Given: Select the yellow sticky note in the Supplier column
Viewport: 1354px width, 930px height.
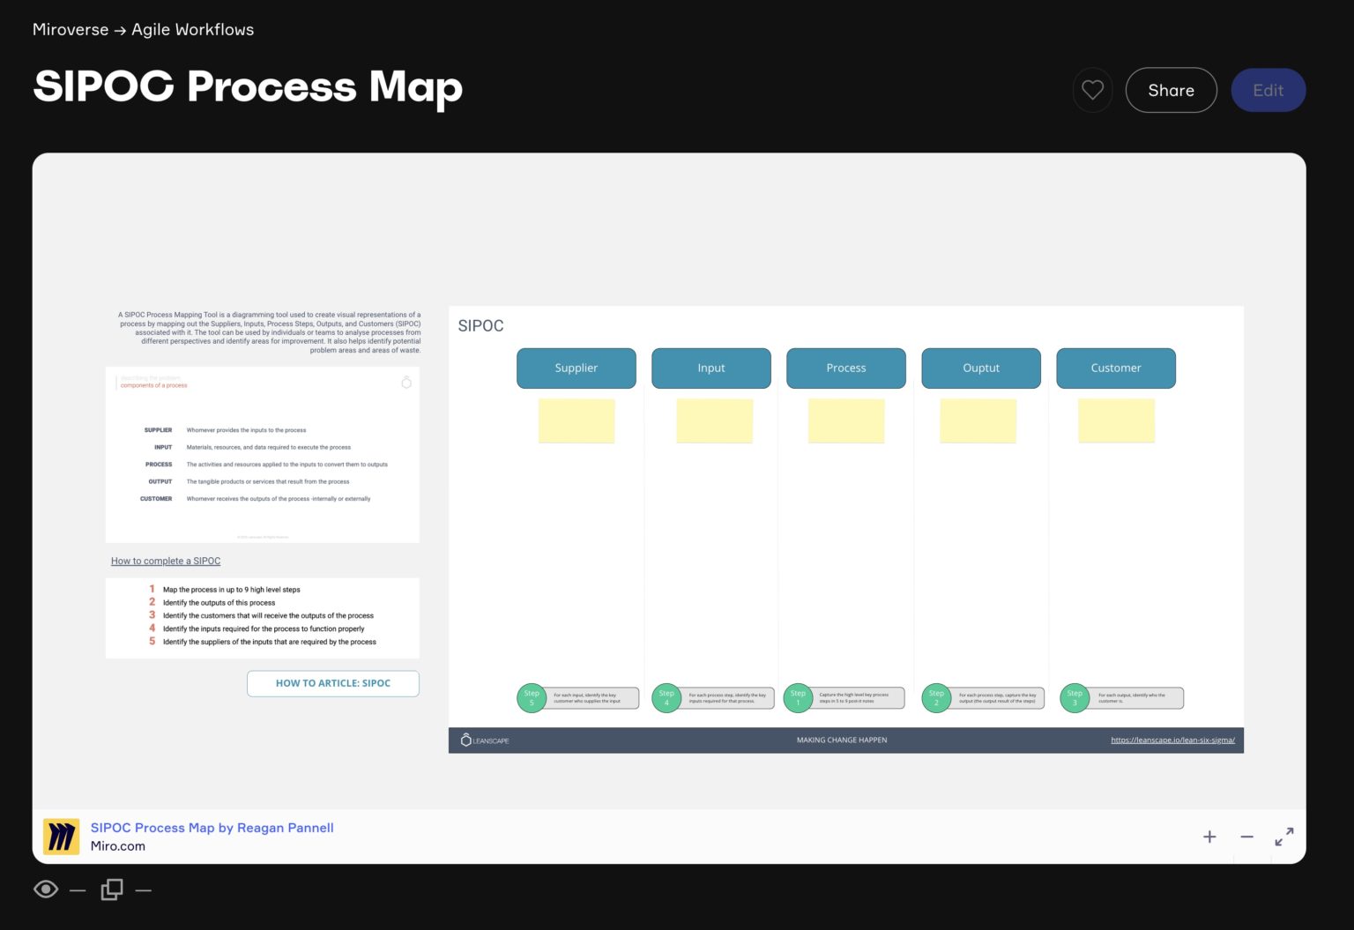Looking at the screenshot, I should [x=577, y=420].
